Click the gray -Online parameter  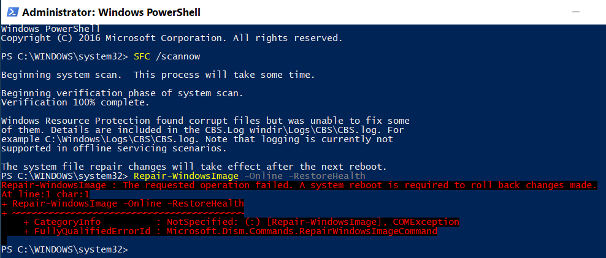click(x=264, y=176)
